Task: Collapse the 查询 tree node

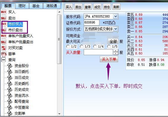Action: [x=4, y=60]
